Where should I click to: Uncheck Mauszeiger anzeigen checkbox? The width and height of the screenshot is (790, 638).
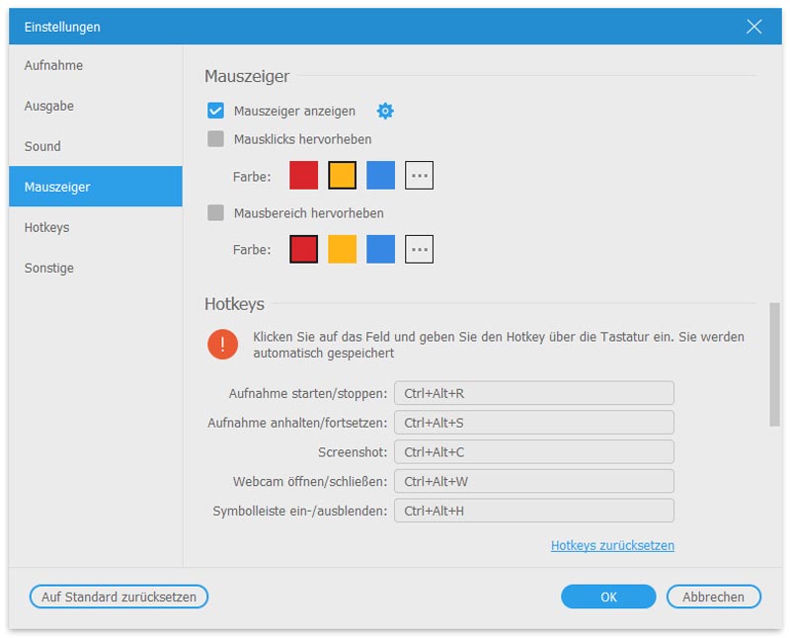click(215, 111)
